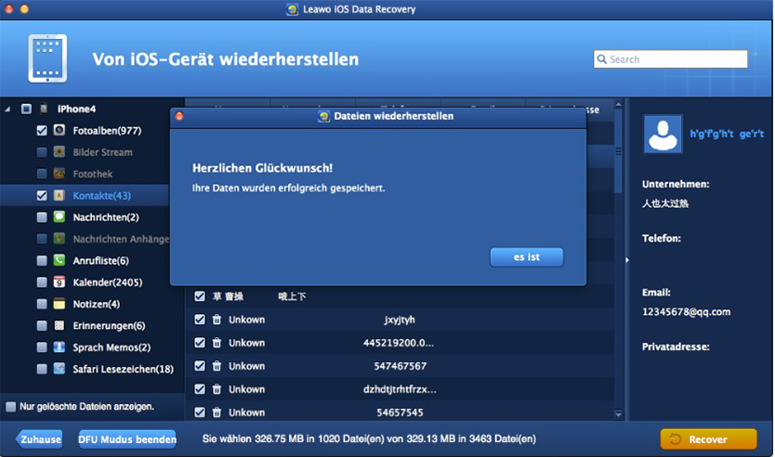The height and width of the screenshot is (457, 775).
Task: Click the dialog's Leawo icon in its title
Action: pyautogui.click(x=323, y=117)
